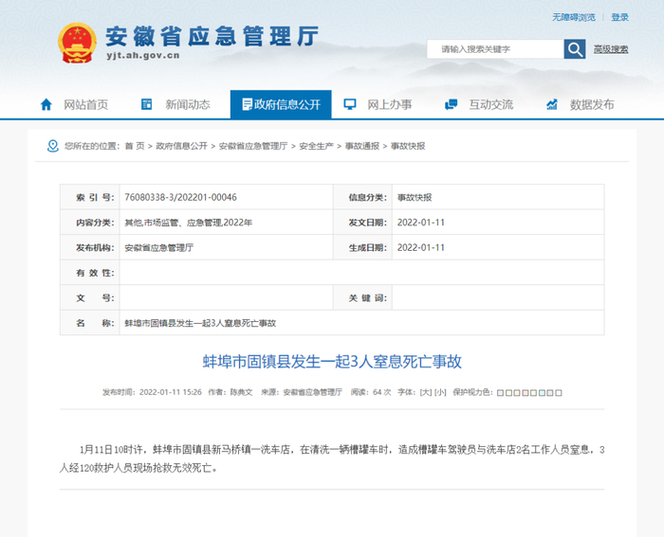This screenshot has height=537, width=664.
Task: Go to 安全生产 in the breadcrumb
Action: 316,146
